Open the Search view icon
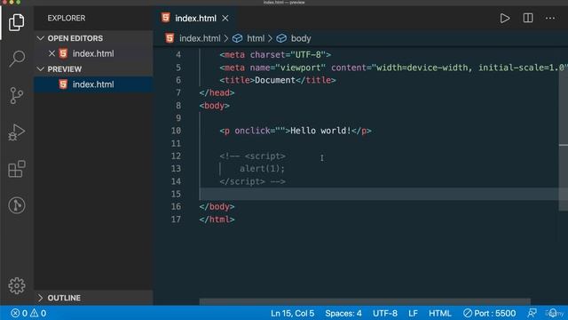This screenshot has height=320, width=568. click(x=17, y=59)
